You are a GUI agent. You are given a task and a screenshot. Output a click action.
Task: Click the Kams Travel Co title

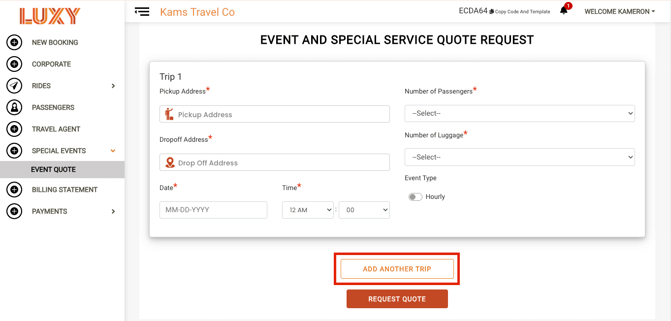point(197,12)
